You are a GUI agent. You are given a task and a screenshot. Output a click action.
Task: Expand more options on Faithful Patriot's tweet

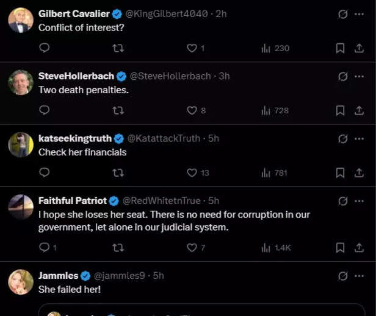point(359,200)
